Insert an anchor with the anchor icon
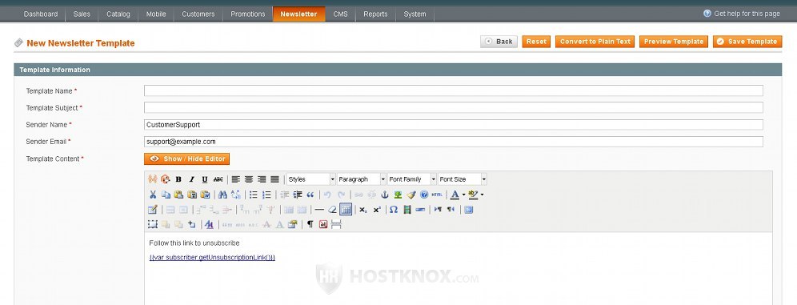The height and width of the screenshot is (305, 797). (385, 195)
